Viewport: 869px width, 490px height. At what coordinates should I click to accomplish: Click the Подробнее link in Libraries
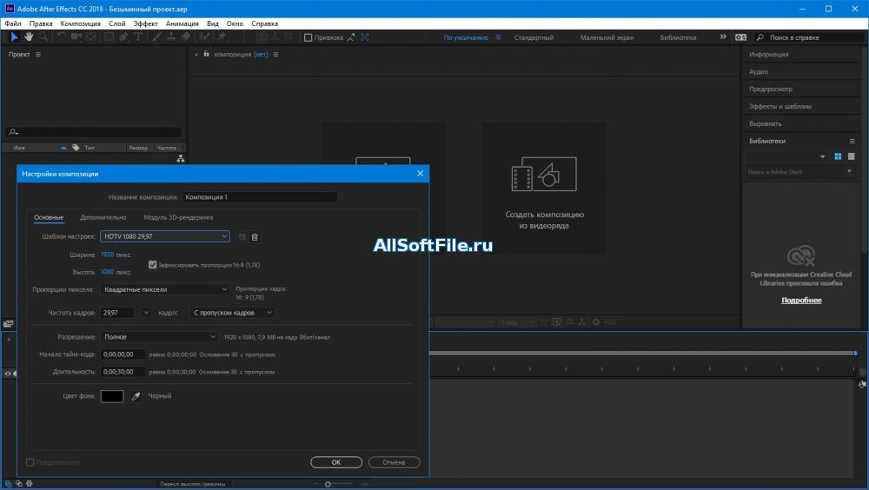pos(800,300)
